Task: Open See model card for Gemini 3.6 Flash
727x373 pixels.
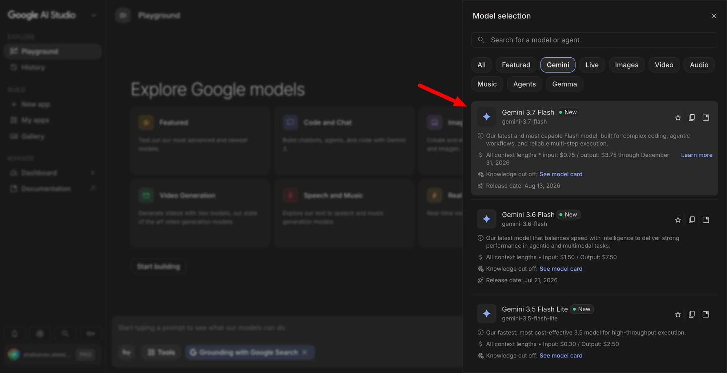Action: click(x=561, y=269)
